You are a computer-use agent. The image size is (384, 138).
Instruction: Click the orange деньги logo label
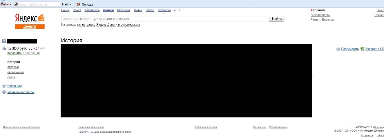tap(30, 26)
